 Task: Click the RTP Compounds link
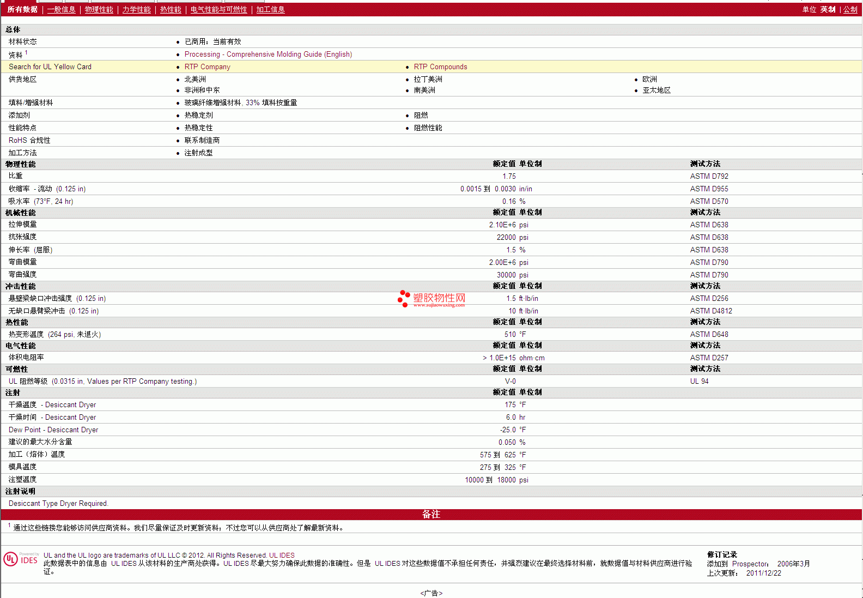point(440,67)
